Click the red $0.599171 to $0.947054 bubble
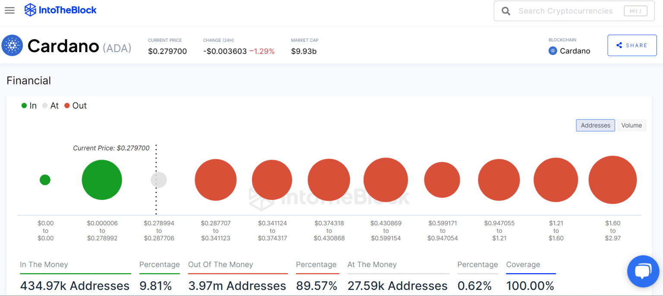This screenshot has height=296, width=663. click(442, 180)
